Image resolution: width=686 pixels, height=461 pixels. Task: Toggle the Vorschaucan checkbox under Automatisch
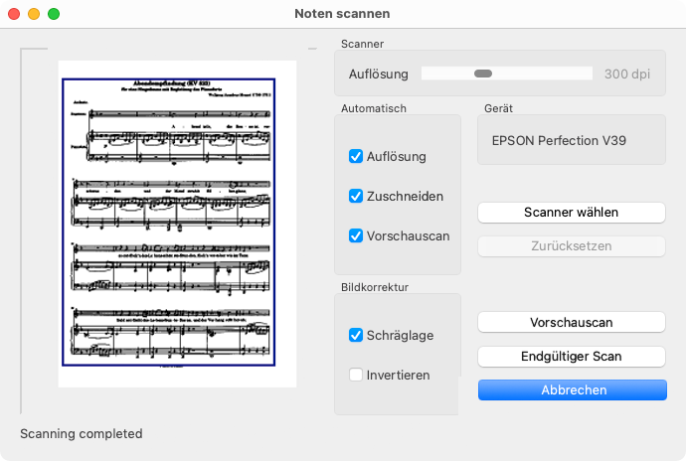pos(356,236)
